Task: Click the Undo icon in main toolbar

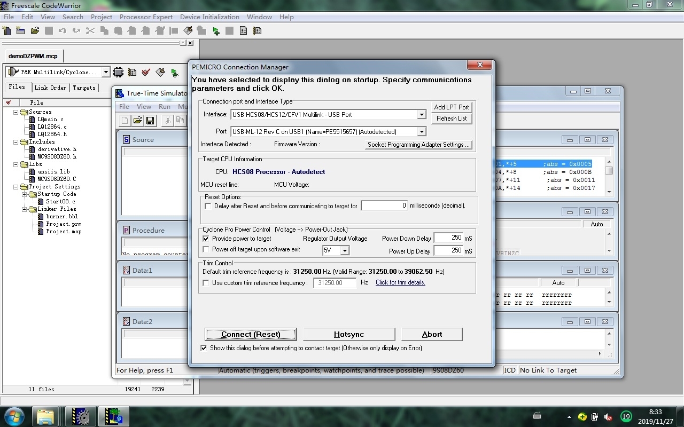Action: click(63, 31)
